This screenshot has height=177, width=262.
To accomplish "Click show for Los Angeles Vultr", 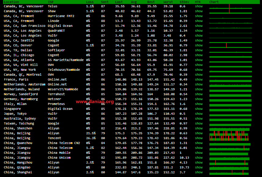I will (x=199, y=35).
